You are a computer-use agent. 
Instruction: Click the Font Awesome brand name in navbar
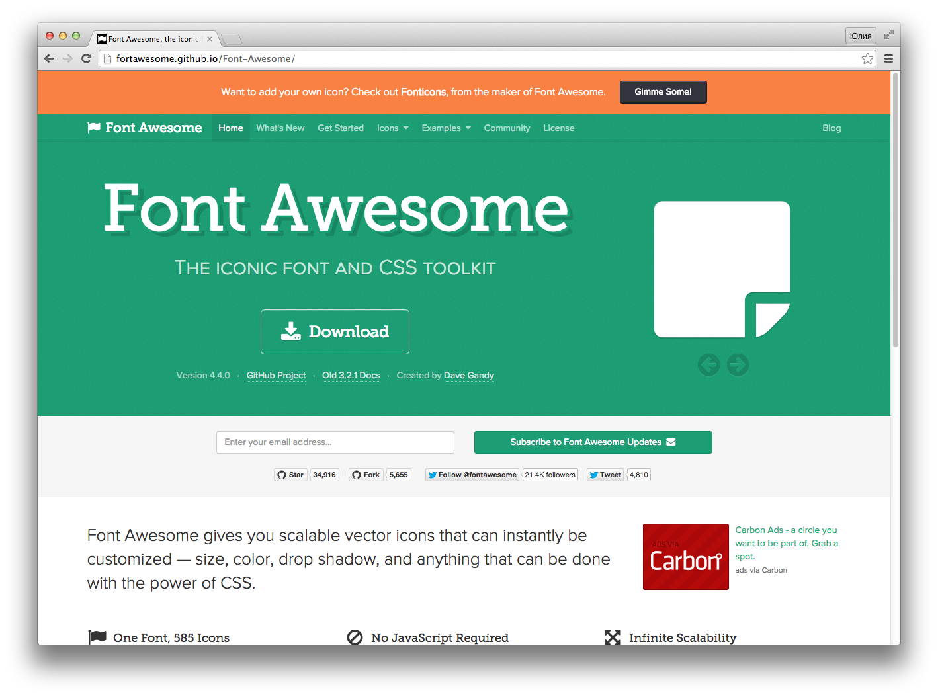153,128
